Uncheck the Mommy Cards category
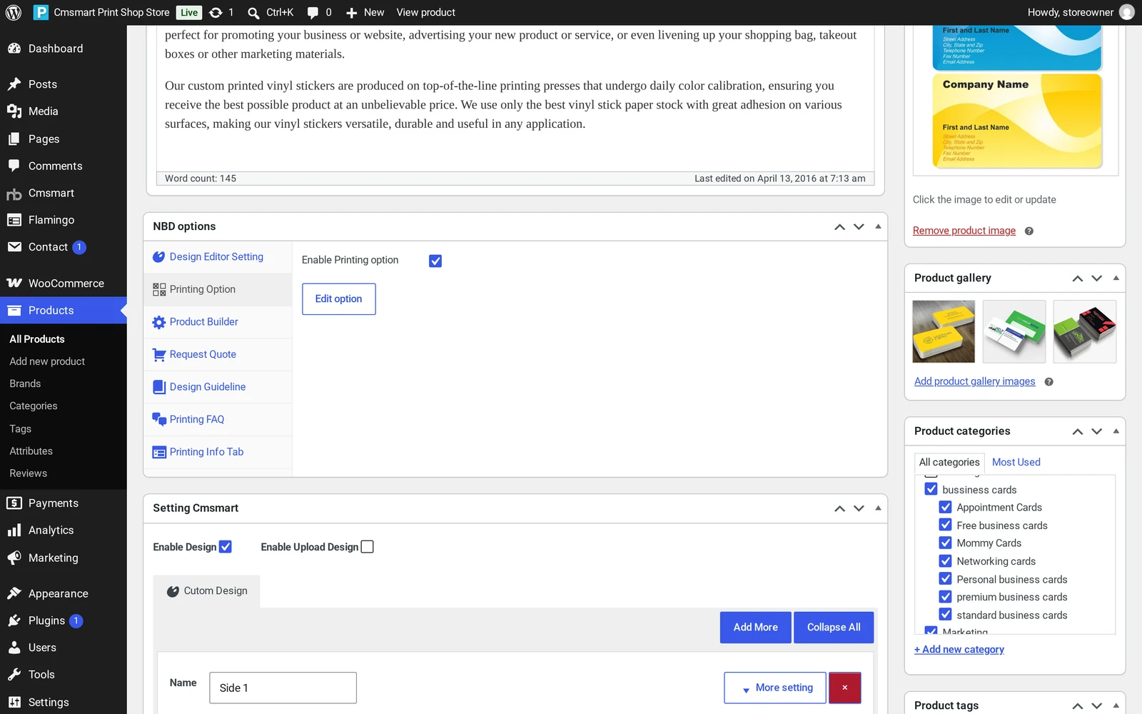The width and height of the screenshot is (1142, 714). (x=945, y=543)
